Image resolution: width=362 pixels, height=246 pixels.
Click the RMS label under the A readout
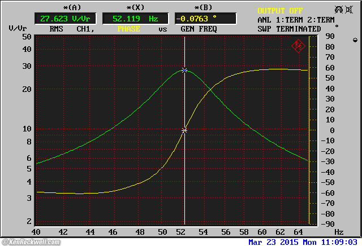click(x=57, y=29)
